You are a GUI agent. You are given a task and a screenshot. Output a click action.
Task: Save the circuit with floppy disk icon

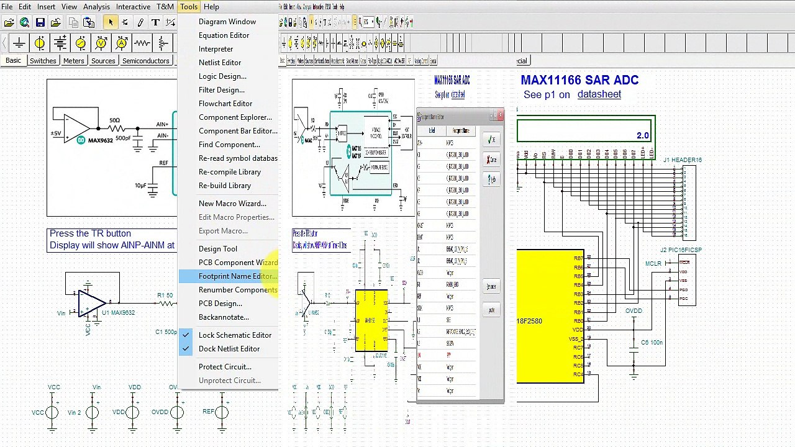(x=40, y=22)
